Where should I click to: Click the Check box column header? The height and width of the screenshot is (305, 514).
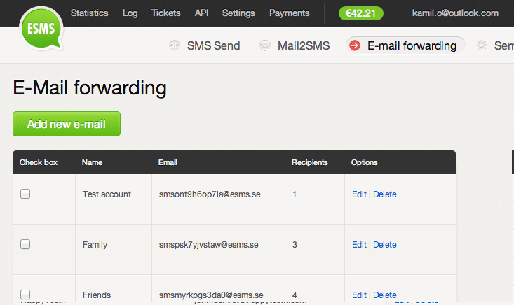tap(39, 162)
